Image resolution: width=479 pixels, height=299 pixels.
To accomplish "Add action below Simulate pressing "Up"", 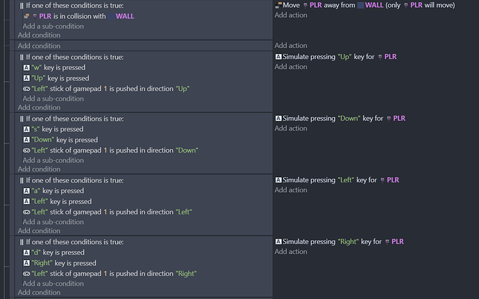I will coord(290,67).
